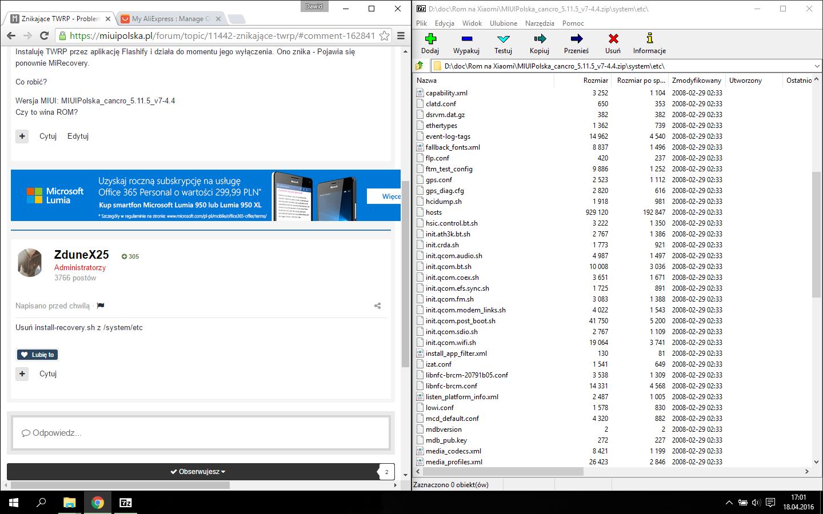This screenshot has width=823, height=514.
Task: Run Testuj archive test icon
Action: [503, 39]
